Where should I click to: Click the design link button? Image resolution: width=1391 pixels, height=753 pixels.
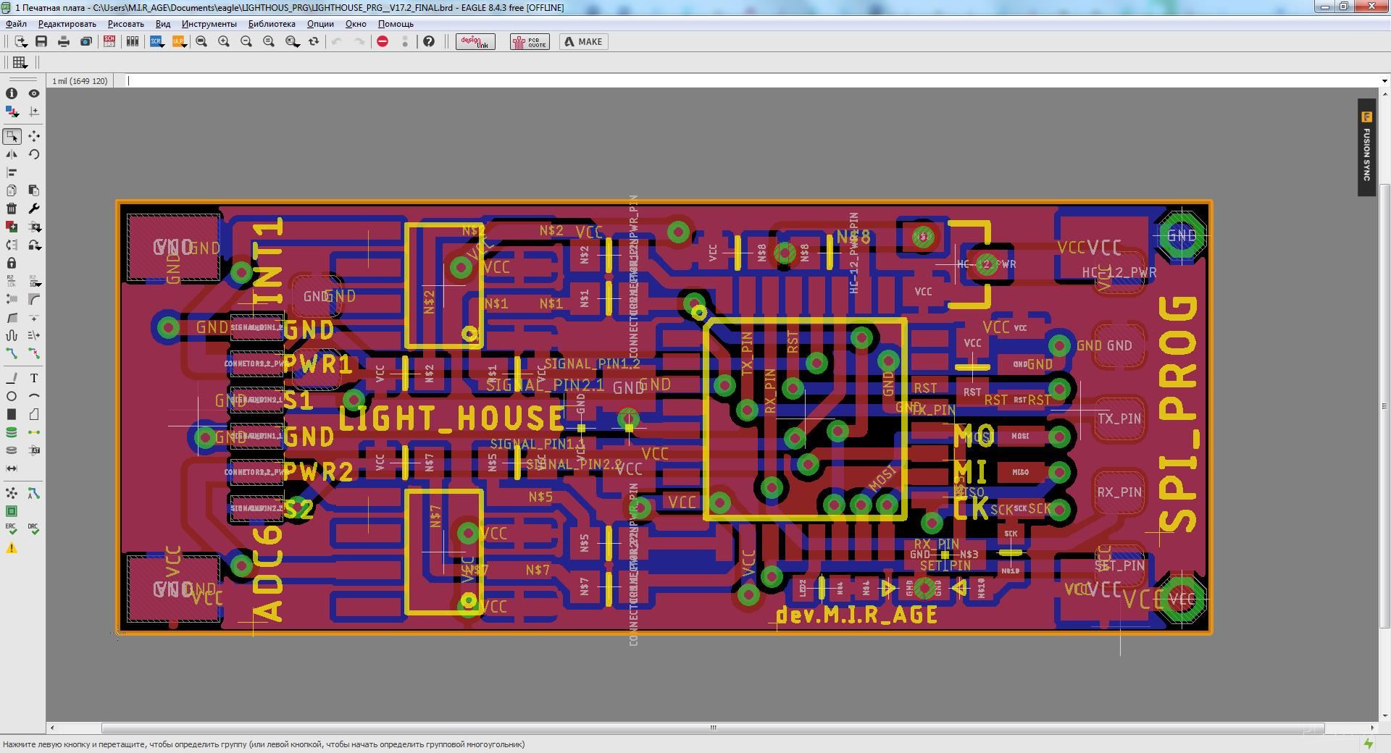pyautogui.click(x=475, y=42)
